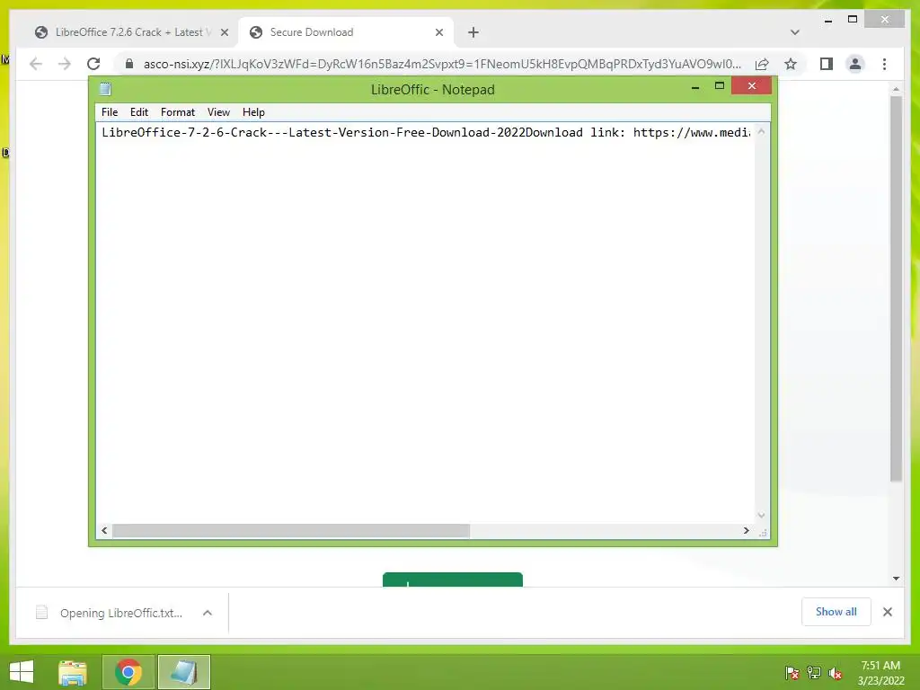Open the Windows Start menu
This screenshot has width=920, height=690.
pos(22,672)
